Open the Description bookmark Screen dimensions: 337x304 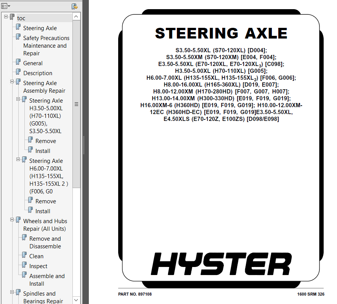pyautogui.click(x=38, y=73)
